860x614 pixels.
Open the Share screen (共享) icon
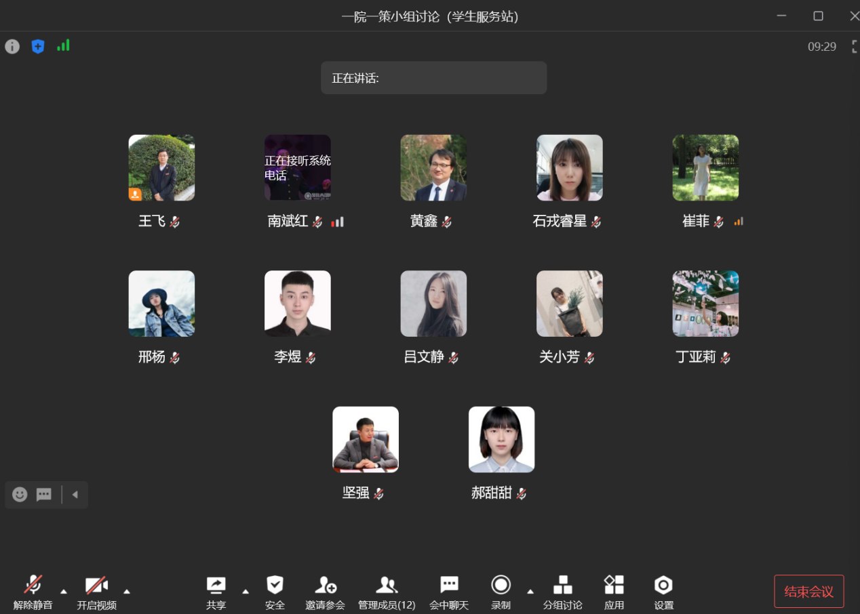(x=216, y=586)
